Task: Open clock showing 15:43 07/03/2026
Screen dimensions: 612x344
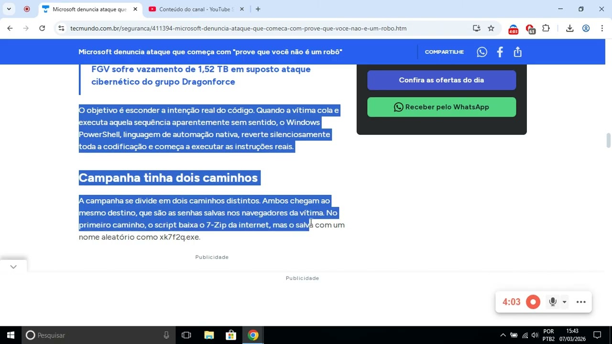Action: coord(572,335)
